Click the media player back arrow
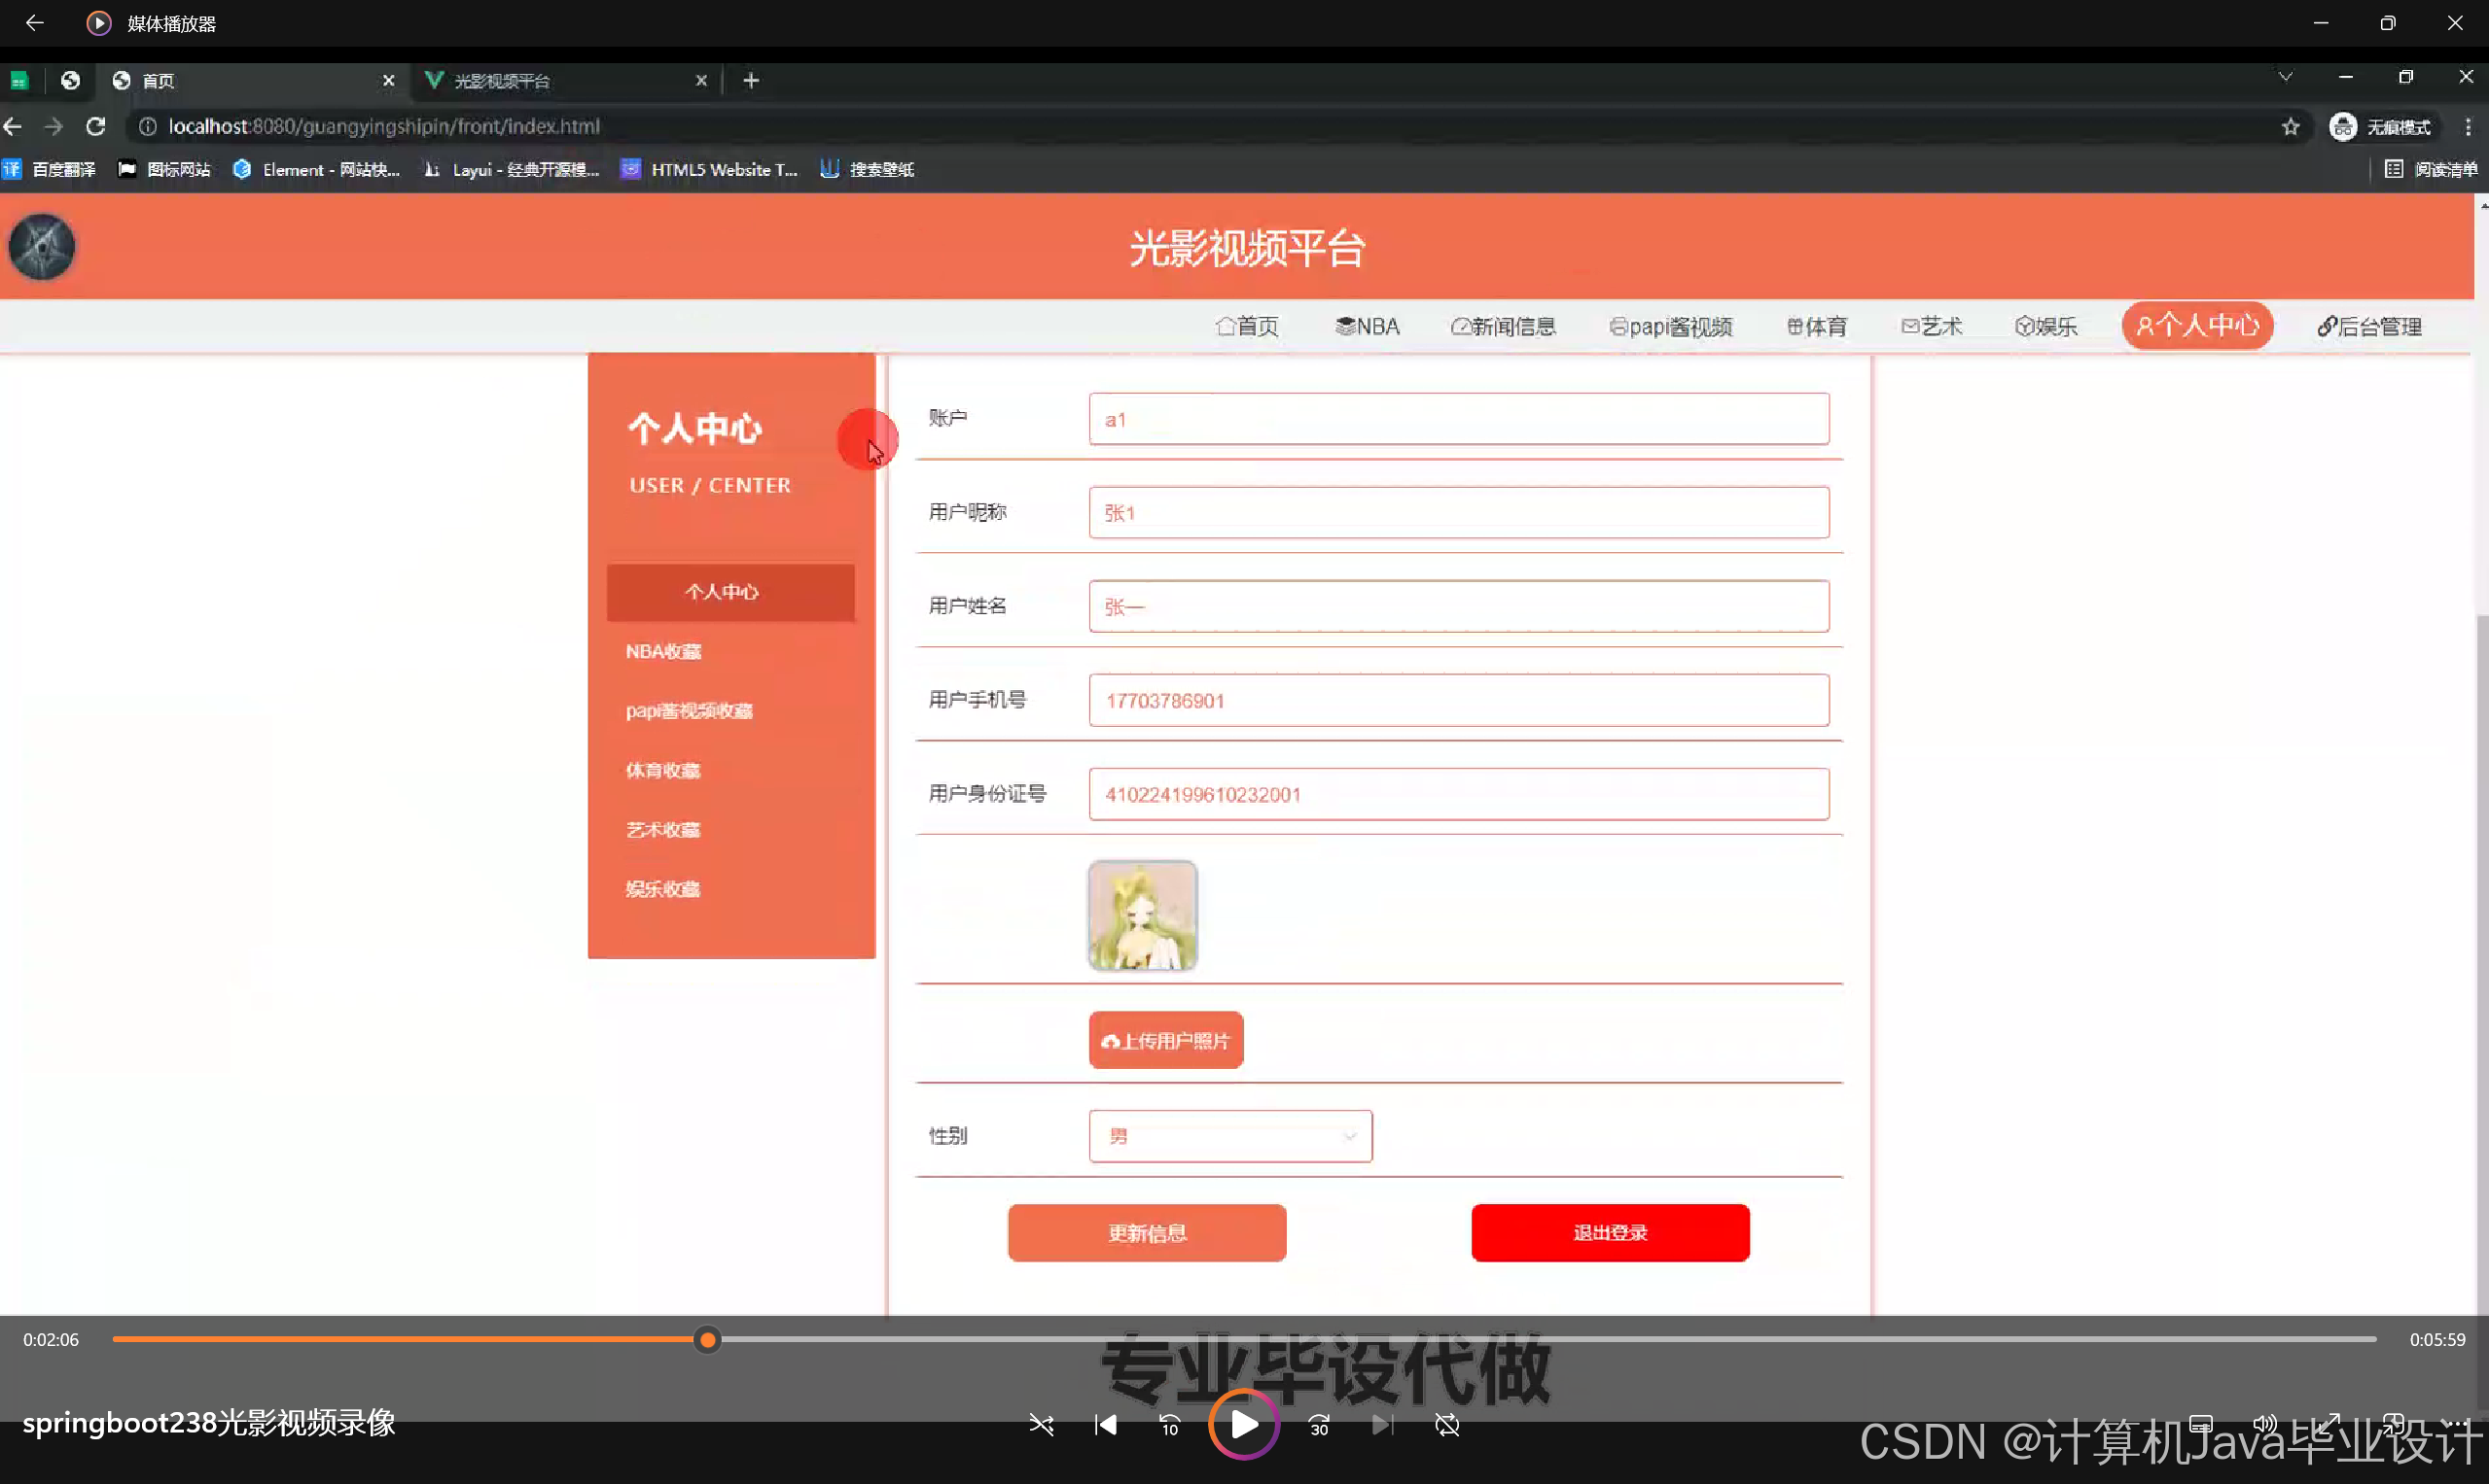 pos(34,23)
